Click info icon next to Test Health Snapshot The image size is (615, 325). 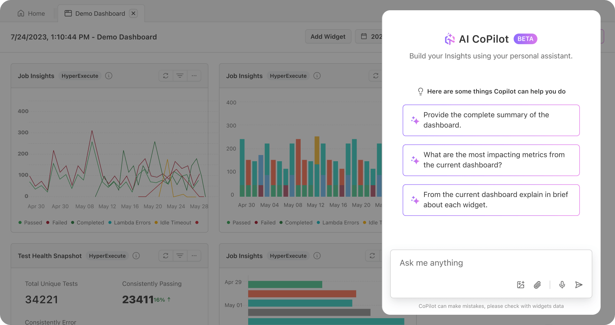pyautogui.click(x=136, y=256)
